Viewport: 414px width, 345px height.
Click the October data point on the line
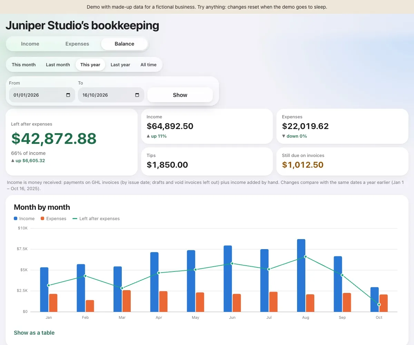tap(379, 305)
